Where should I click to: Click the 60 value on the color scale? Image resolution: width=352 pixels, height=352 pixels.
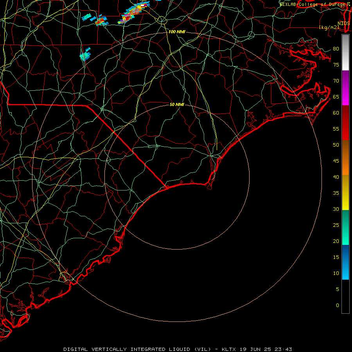(336, 113)
